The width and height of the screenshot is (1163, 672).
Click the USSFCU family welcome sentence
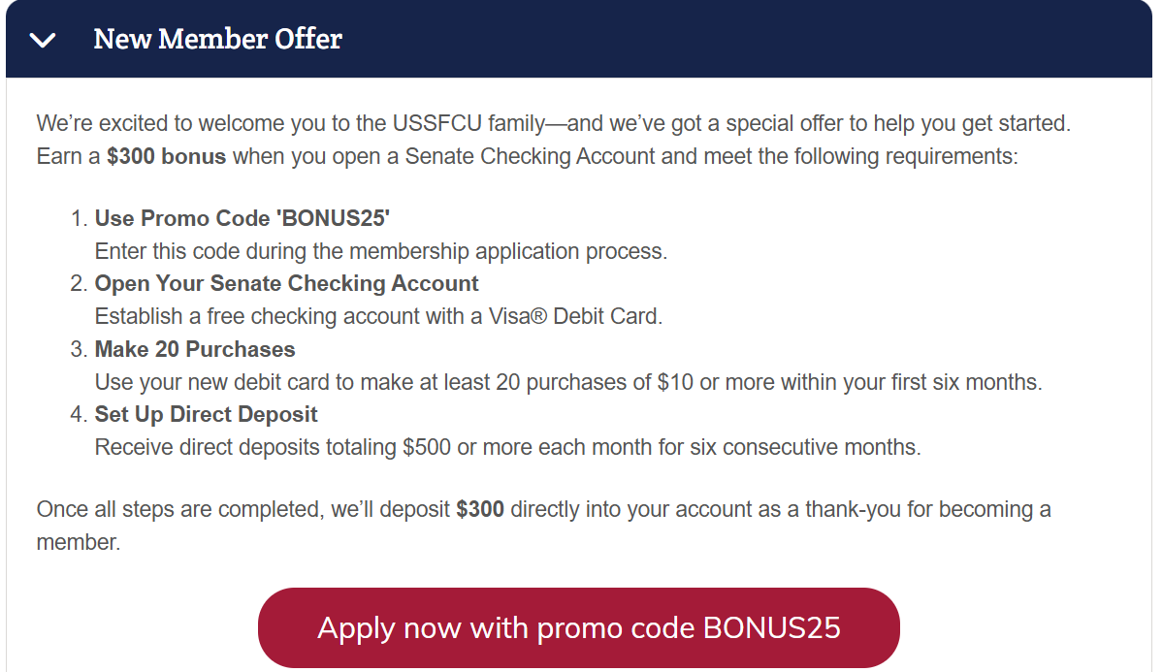point(553,123)
